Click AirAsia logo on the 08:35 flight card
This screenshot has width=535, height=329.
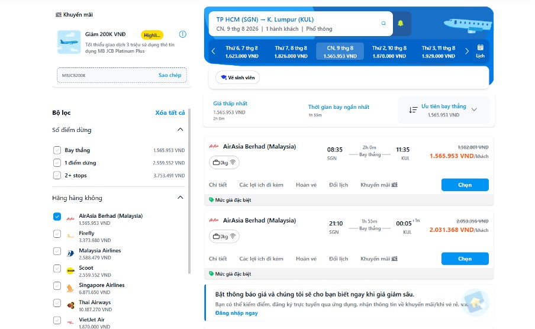point(214,146)
